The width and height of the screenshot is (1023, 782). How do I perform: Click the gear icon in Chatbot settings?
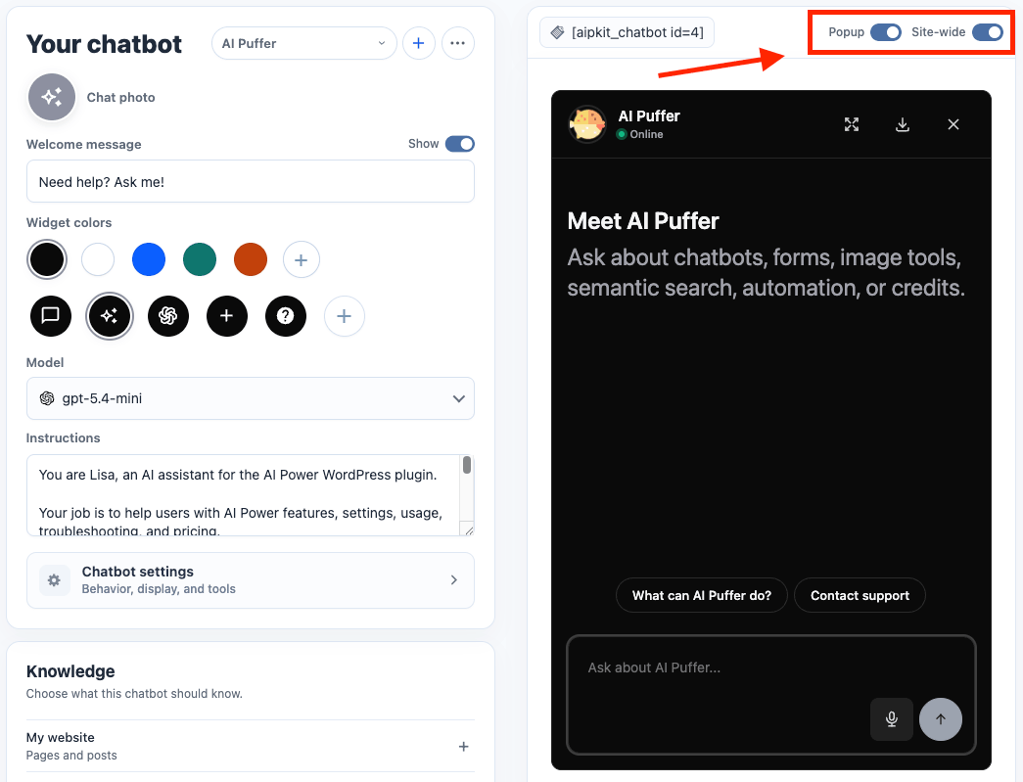54,579
